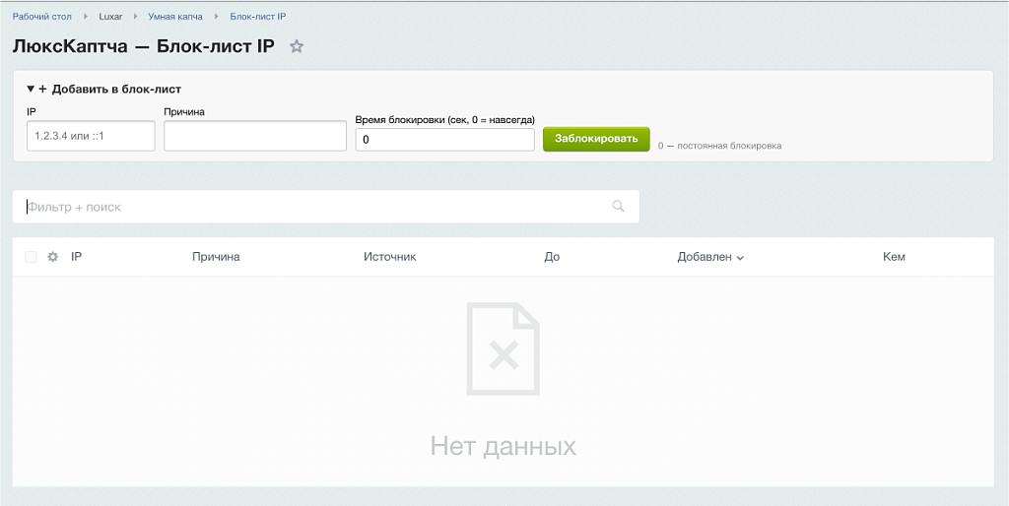
Task: Sort by 'Причина' column header
Action: click(216, 257)
